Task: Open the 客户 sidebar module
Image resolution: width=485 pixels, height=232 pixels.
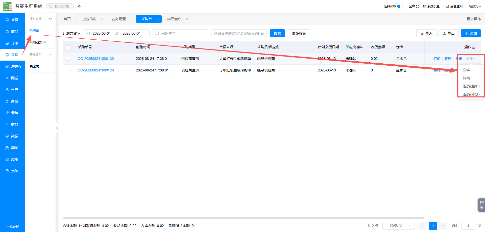Action: [12, 90]
